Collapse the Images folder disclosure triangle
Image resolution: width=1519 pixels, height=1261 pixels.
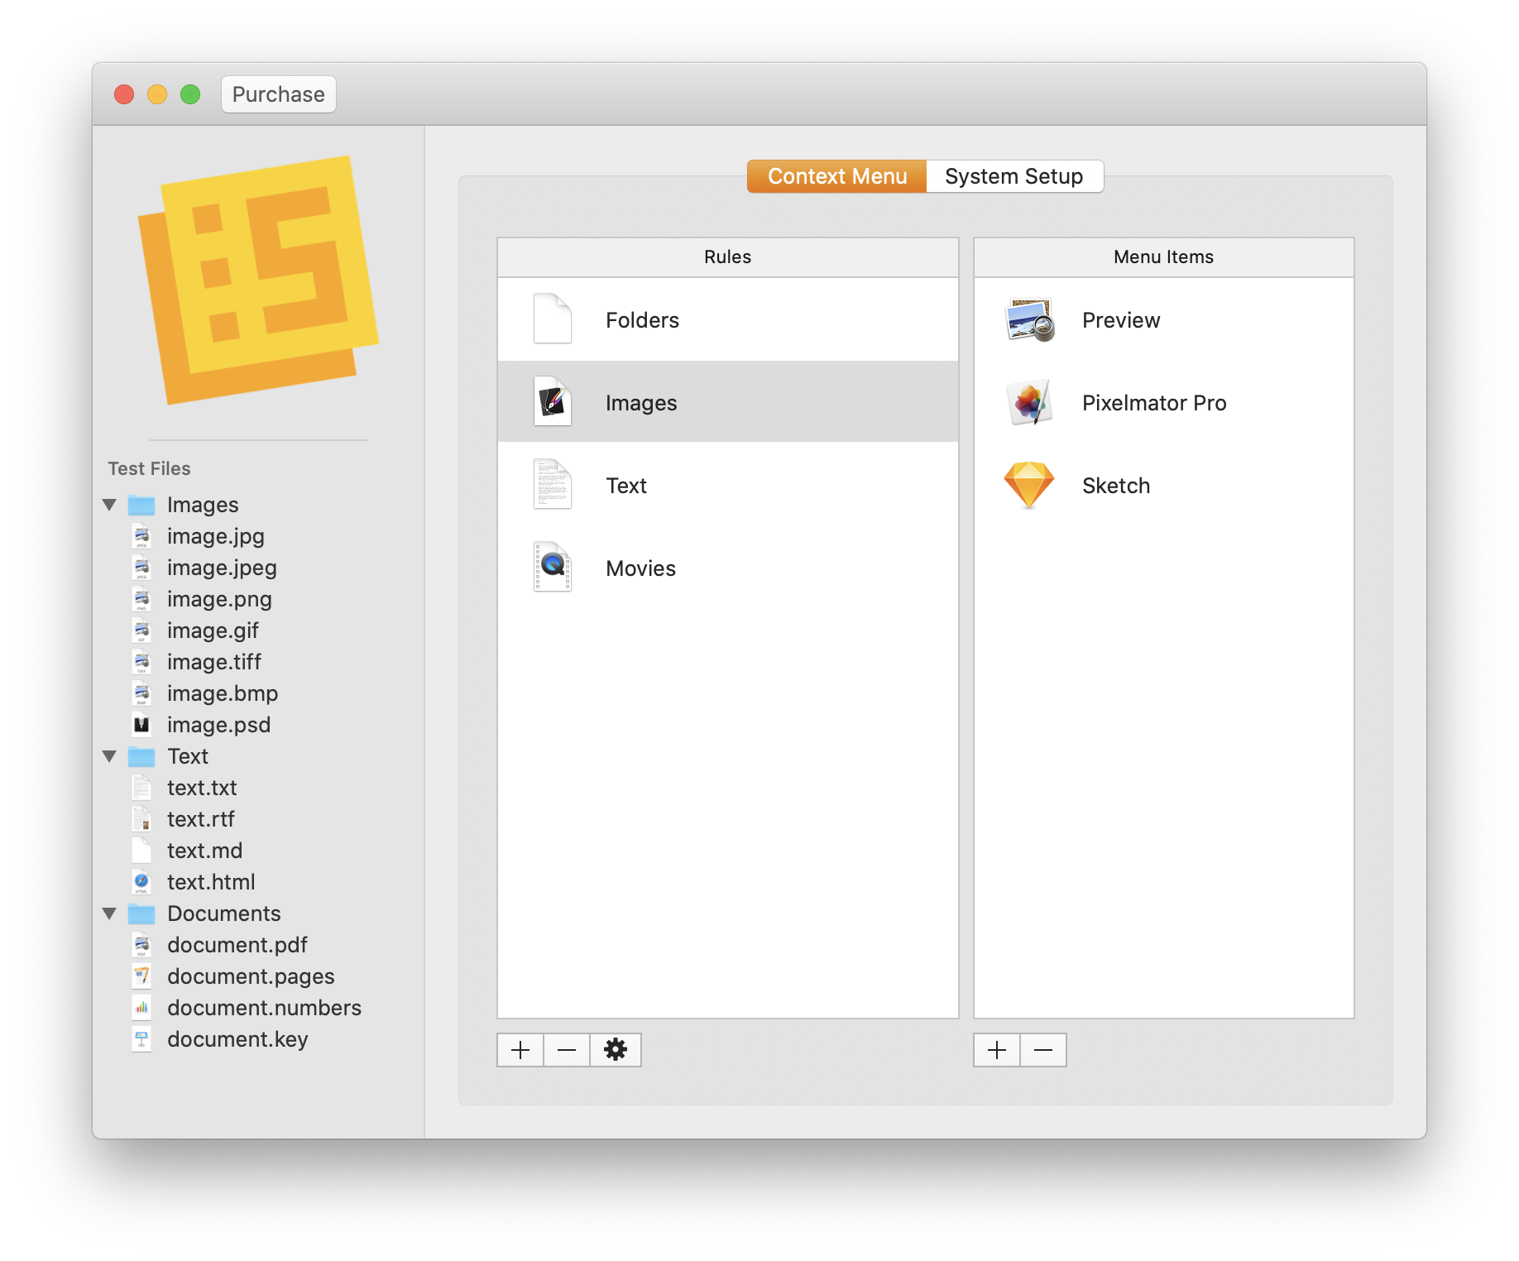[x=109, y=505]
